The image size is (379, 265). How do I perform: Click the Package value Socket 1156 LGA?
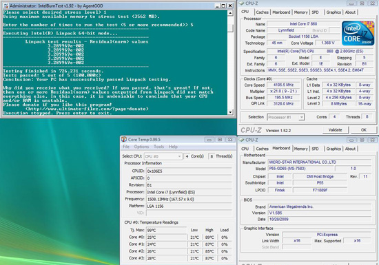304,36
